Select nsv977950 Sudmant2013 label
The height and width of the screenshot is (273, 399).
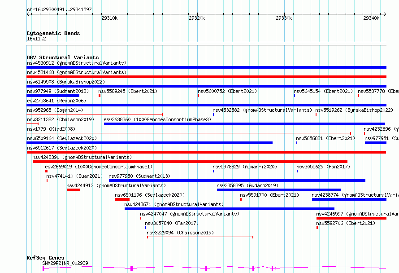[139, 176]
